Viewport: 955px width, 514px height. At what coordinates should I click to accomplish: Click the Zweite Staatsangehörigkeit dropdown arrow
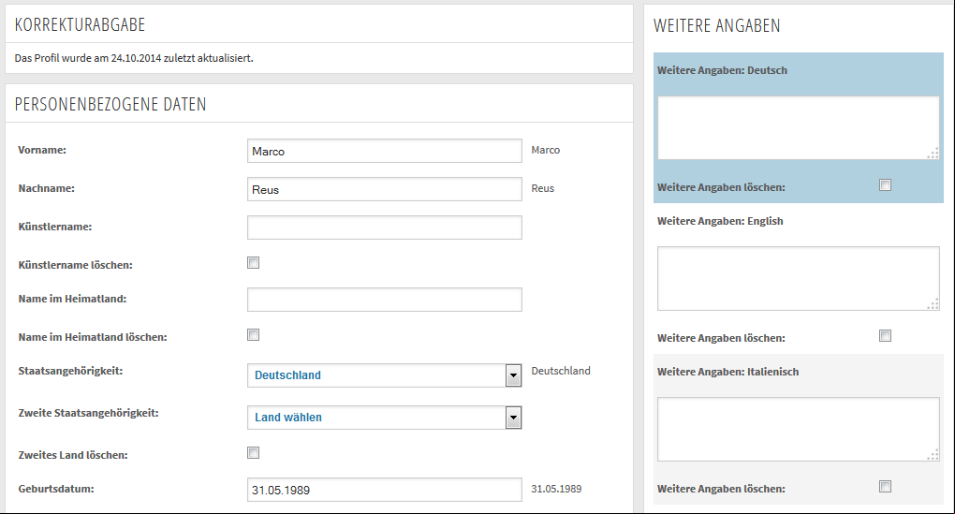coord(513,418)
